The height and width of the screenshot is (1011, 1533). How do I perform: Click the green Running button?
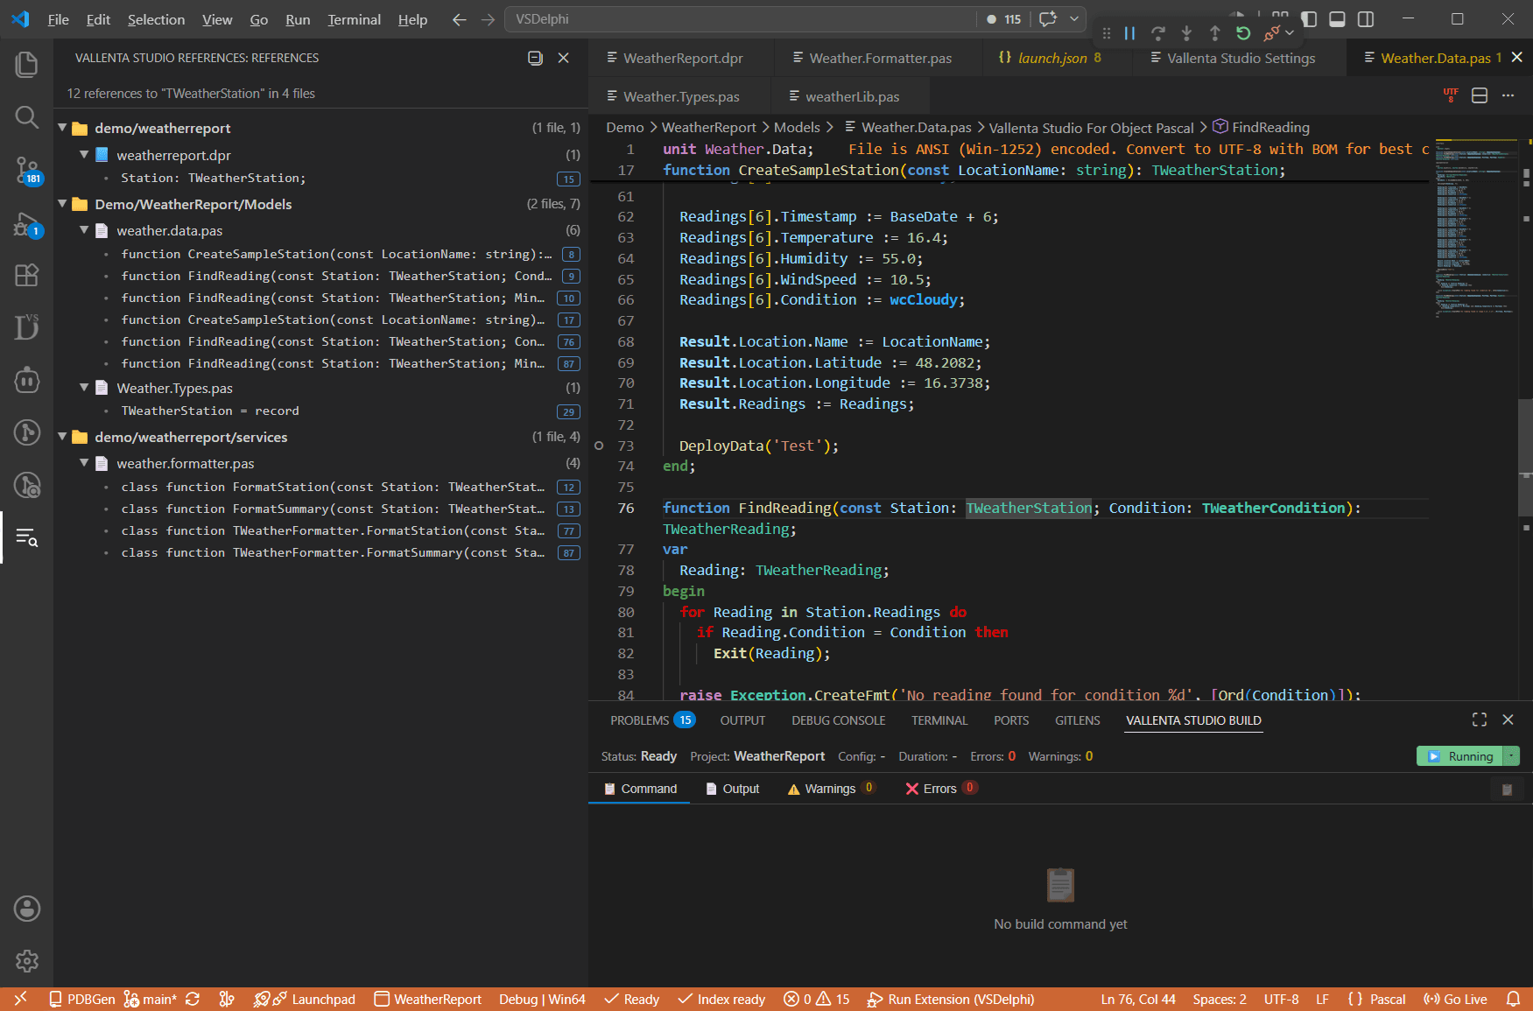tap(1460, 755)
